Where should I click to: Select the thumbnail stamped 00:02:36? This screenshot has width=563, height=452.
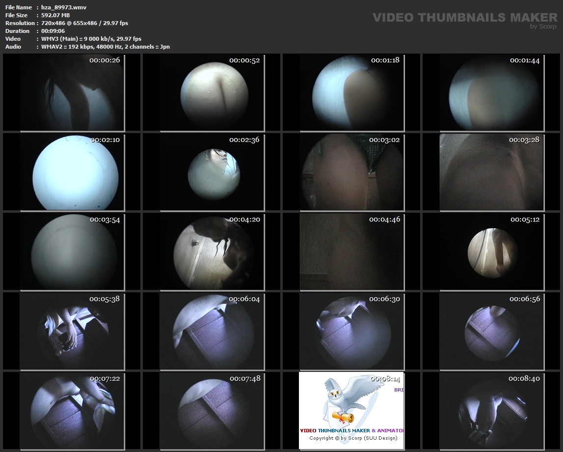point(212,172)
